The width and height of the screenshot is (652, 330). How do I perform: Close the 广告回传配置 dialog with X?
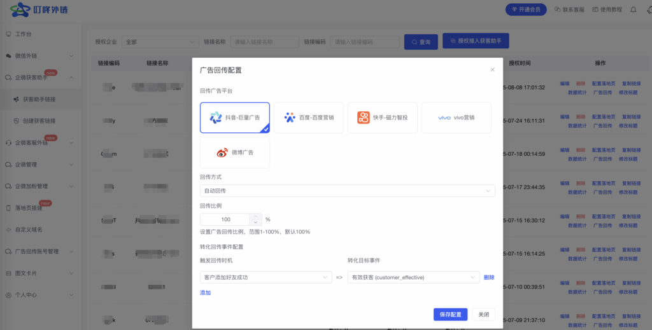pos(492,70)
